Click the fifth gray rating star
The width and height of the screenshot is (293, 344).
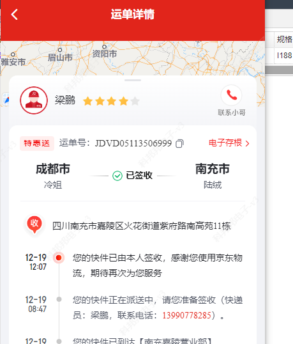pos(135,101)
